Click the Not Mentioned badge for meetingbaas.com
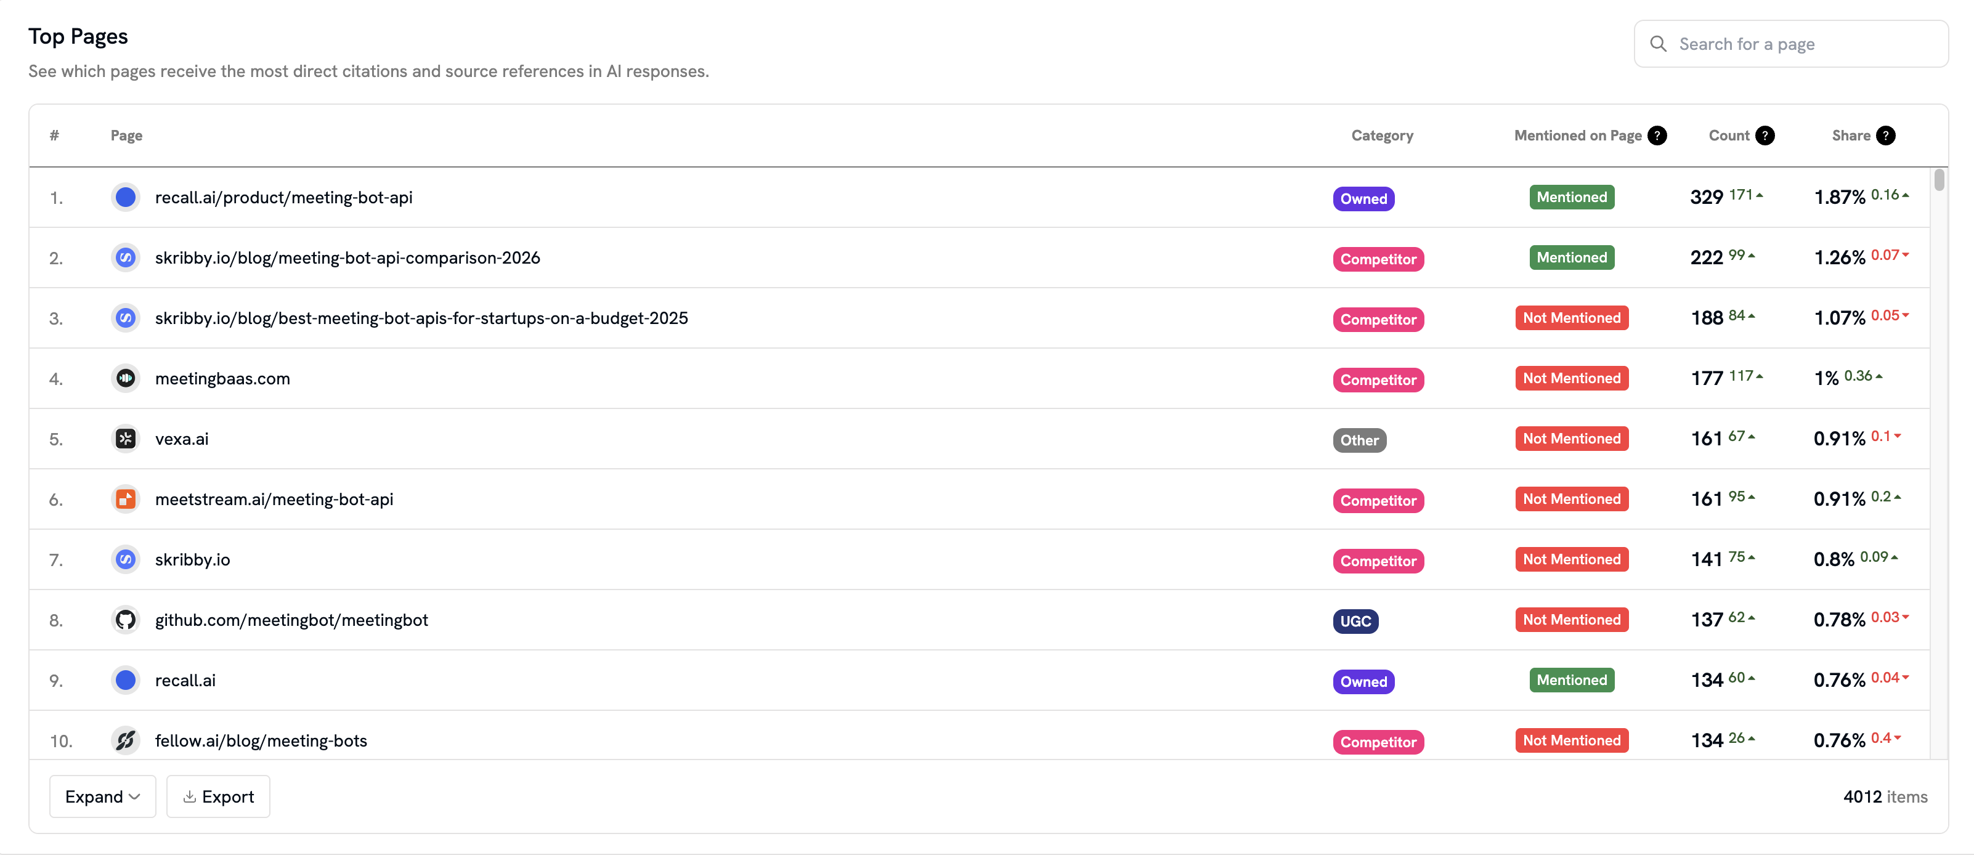 (x=1572, y=378)
